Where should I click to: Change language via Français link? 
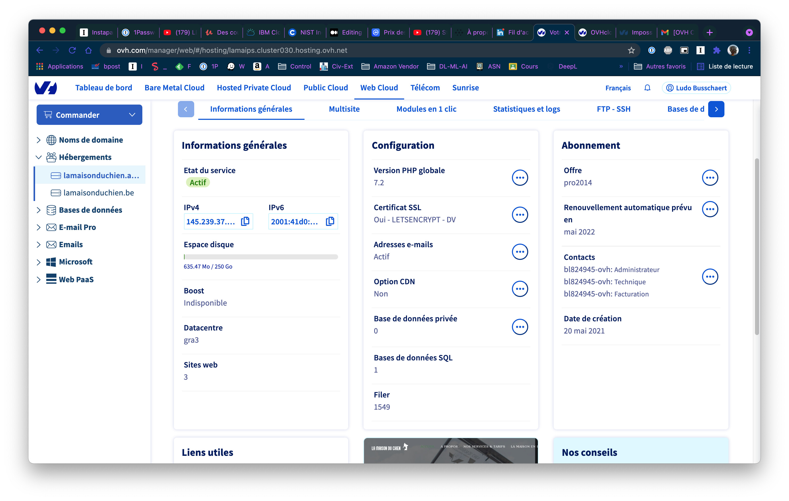coord(618,88)
